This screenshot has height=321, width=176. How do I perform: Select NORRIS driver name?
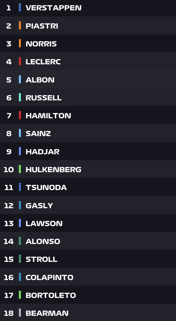(x=41, y=44)
